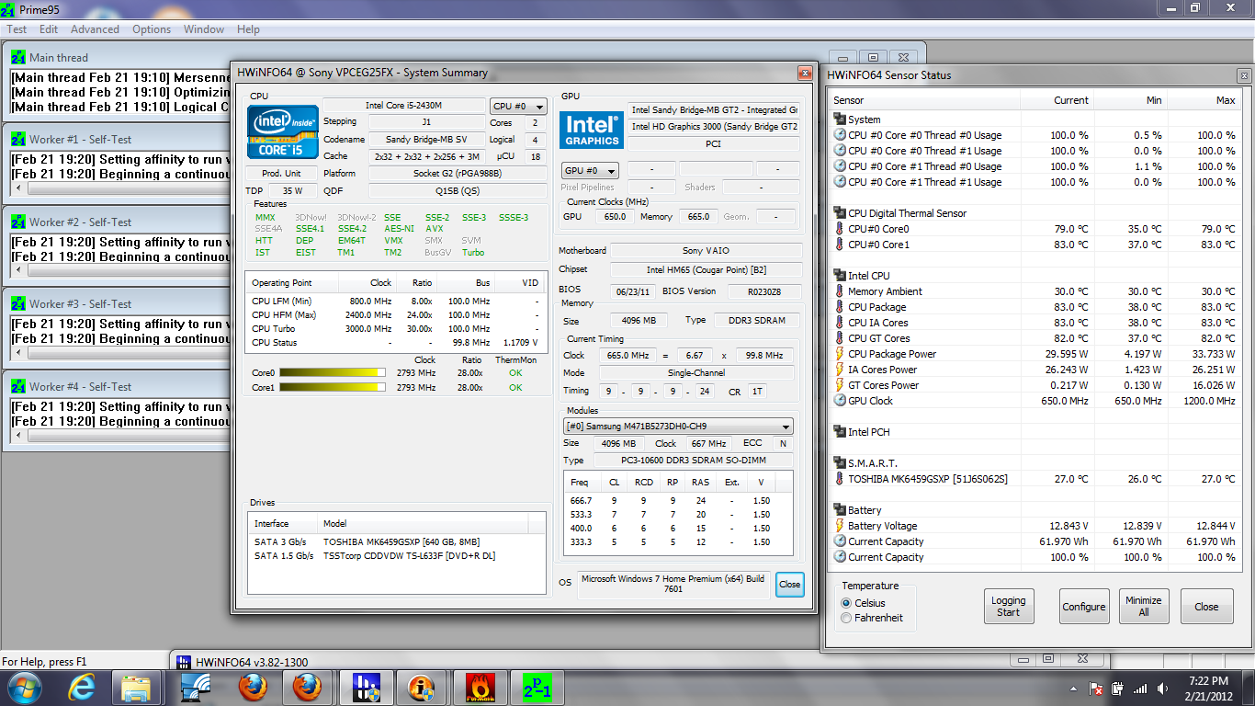Click the lightning icon beside Battery Voltage
Image resolution: width=1255 pixels, height=706 pixels.
pyautogui.click(x=840, y=526)
